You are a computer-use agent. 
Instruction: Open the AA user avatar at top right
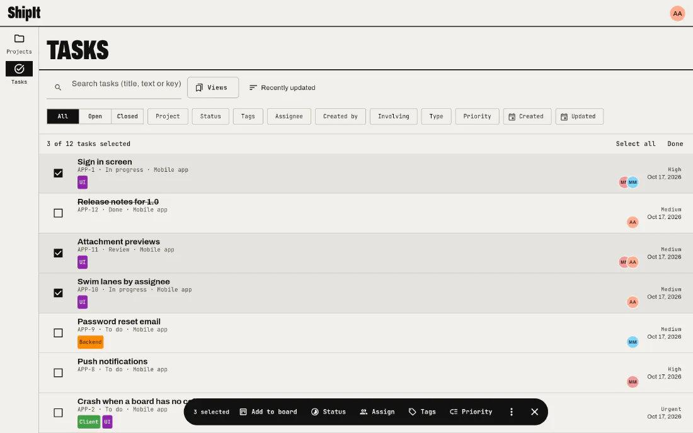click(677, 13)
